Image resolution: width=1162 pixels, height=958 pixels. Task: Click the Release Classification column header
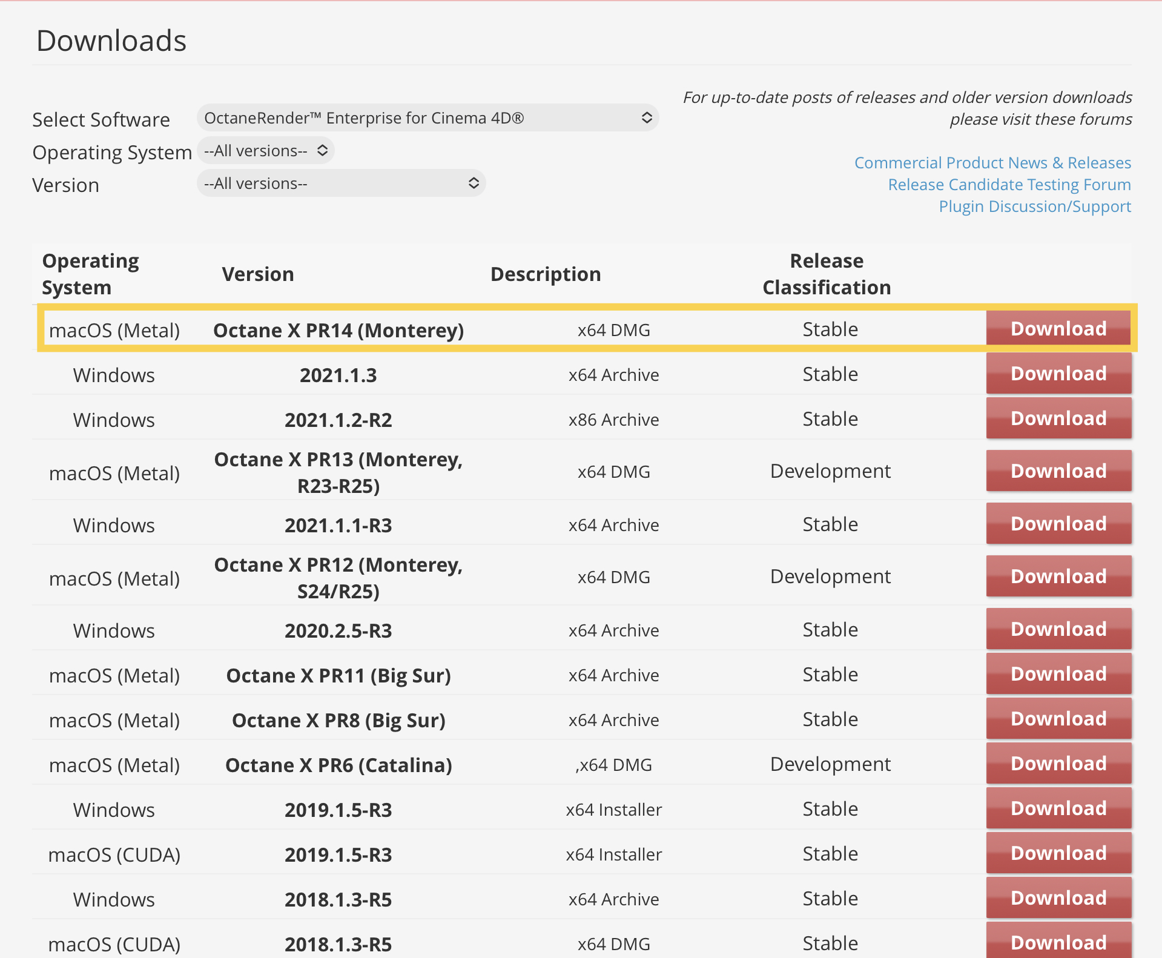pyautogui.click(x=827, y=274)
